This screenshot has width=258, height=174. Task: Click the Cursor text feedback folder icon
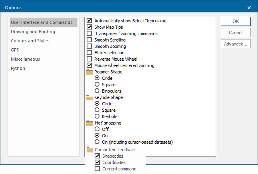coord(90,150)
